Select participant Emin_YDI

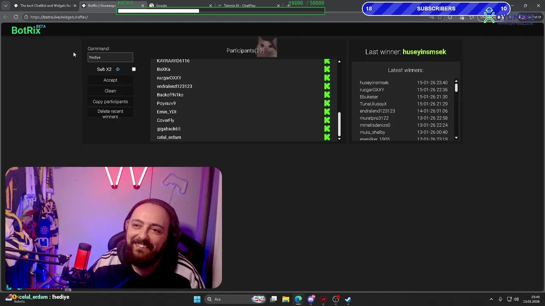pos(166,112)
